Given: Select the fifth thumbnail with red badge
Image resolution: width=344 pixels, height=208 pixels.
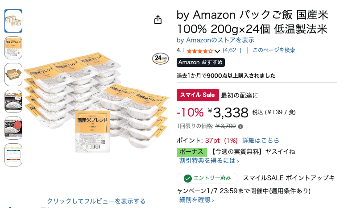Looking at the screenshot, I should click(x=13, y=128).
